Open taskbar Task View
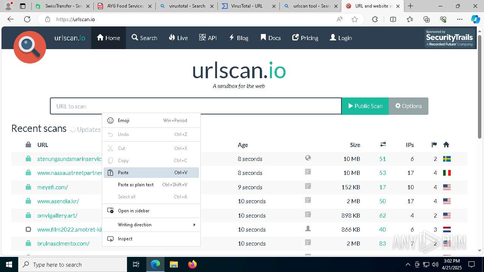The height and width of the screenshot is (272, 484). (136, 264)
